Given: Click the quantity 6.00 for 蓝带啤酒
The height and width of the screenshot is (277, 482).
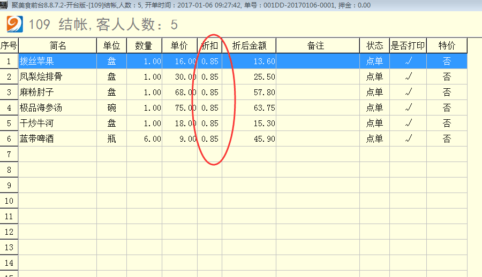Looking at the screenshot, I should (144, 138).
